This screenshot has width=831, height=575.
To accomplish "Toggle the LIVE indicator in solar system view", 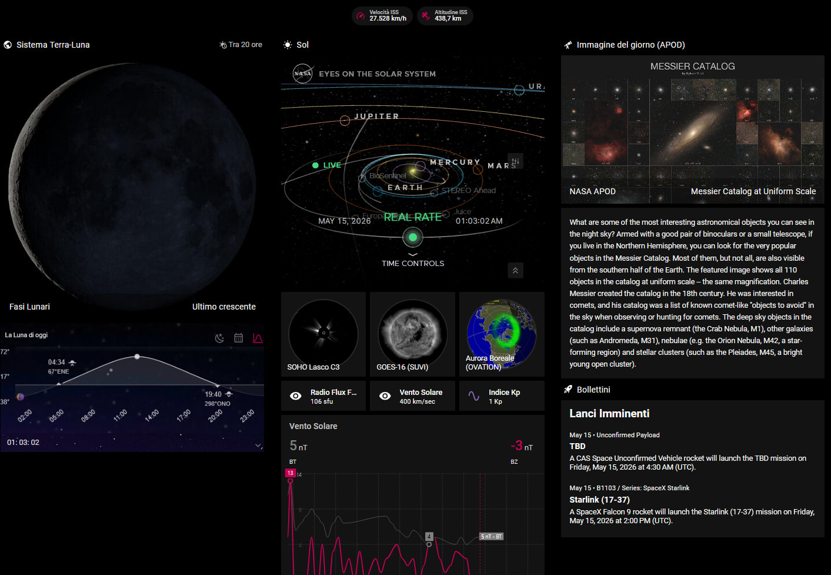I will (327, 165).
